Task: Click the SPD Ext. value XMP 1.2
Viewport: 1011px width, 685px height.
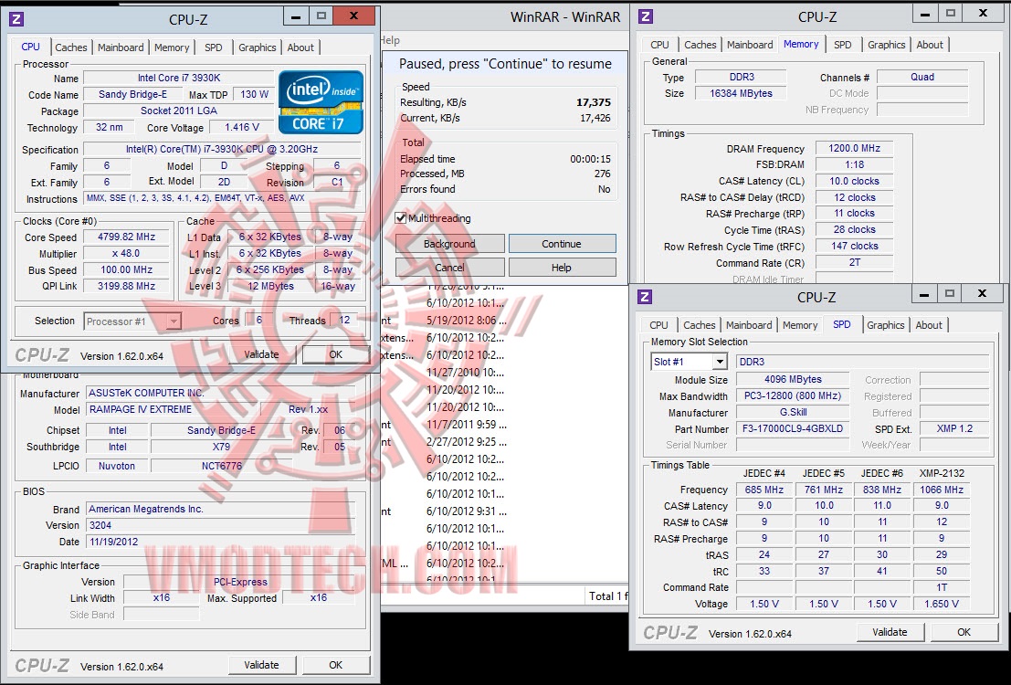Action: point(954,429)
